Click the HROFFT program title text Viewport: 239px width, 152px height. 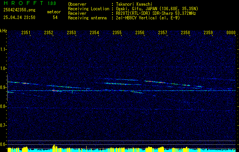point(24,3)
